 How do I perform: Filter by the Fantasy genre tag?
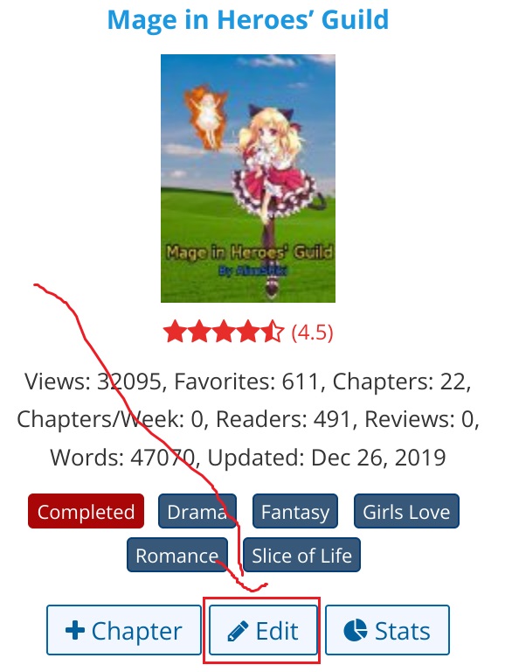(x=295, y=511)
